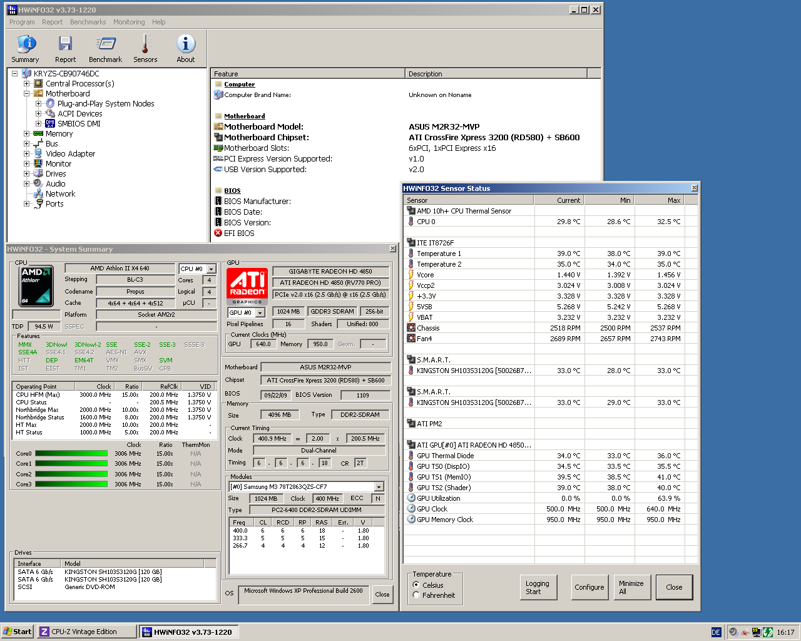Open the Program menu
Image resolution: width=801 pixels, height=641 pixels.
(x=22, y=22)
